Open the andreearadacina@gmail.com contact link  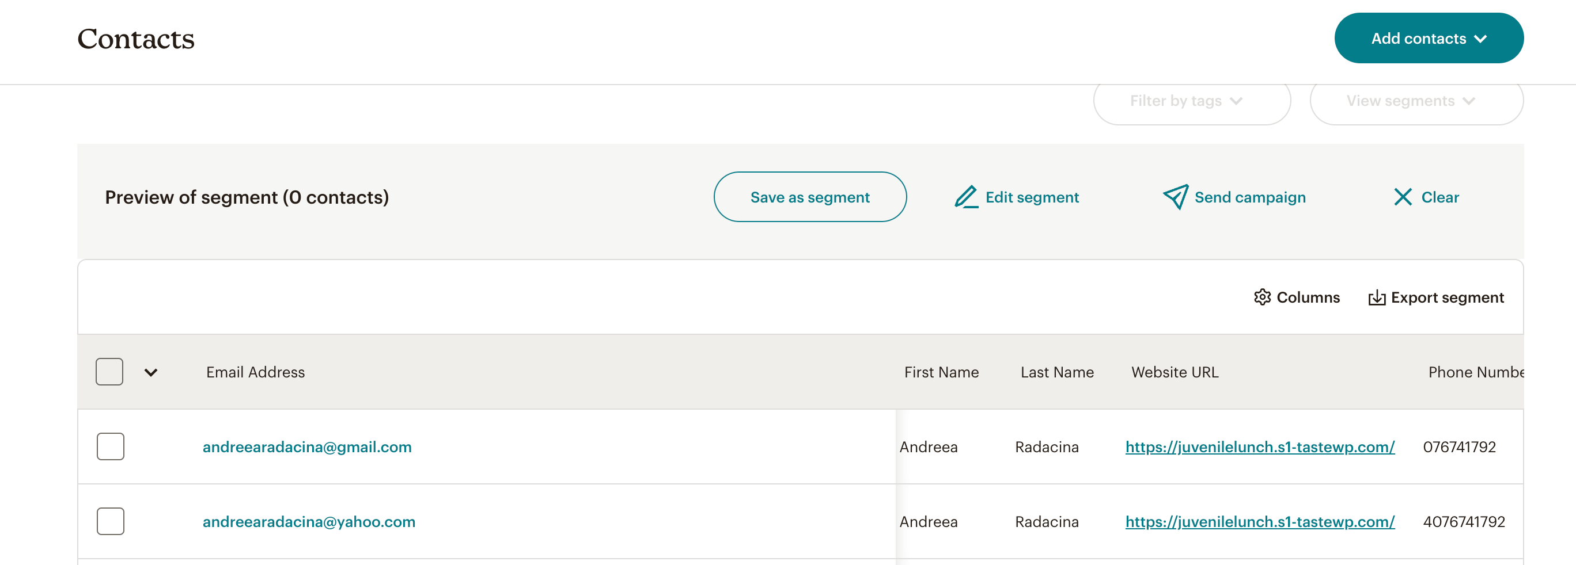(x=307, y=447)
